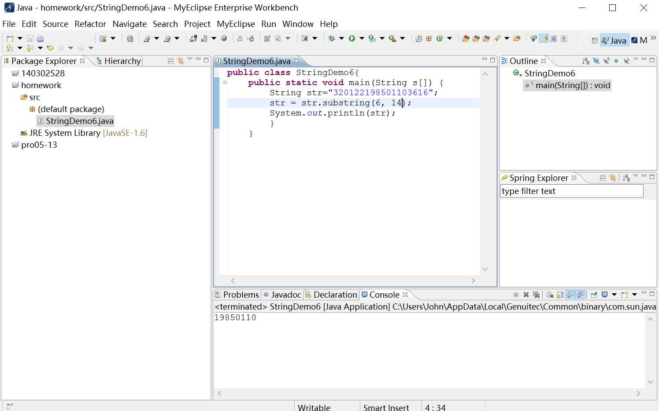
Task: Toggle Sort alphabetically in Outline view
Action: point(586,61)
